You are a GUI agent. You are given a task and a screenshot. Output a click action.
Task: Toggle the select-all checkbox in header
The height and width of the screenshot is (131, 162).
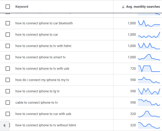(x=8, y=7)
